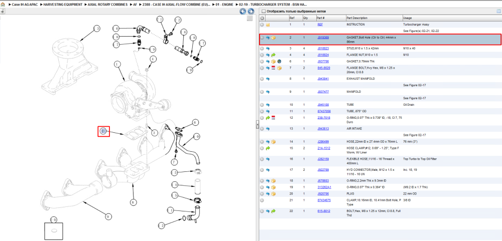Click the add-all circle icon in header
The width and height of the screenshot is (502, 241).
click(x=262, y=18)
